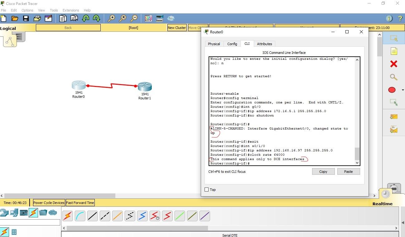Pick the red ellipse shape drawing tool

[392, 90]
